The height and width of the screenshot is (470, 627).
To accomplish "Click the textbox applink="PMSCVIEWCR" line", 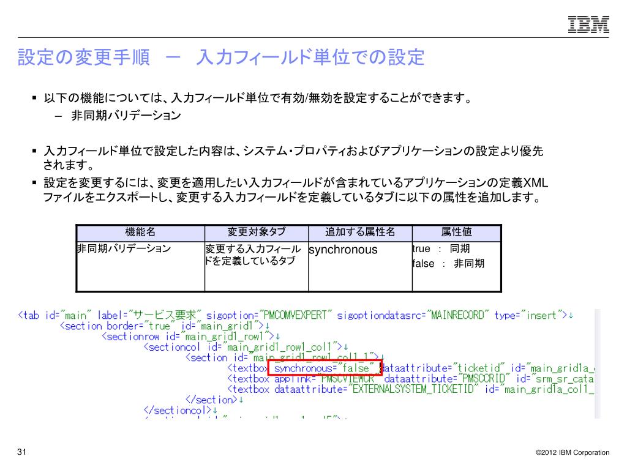I will click(x=410, y=378).
